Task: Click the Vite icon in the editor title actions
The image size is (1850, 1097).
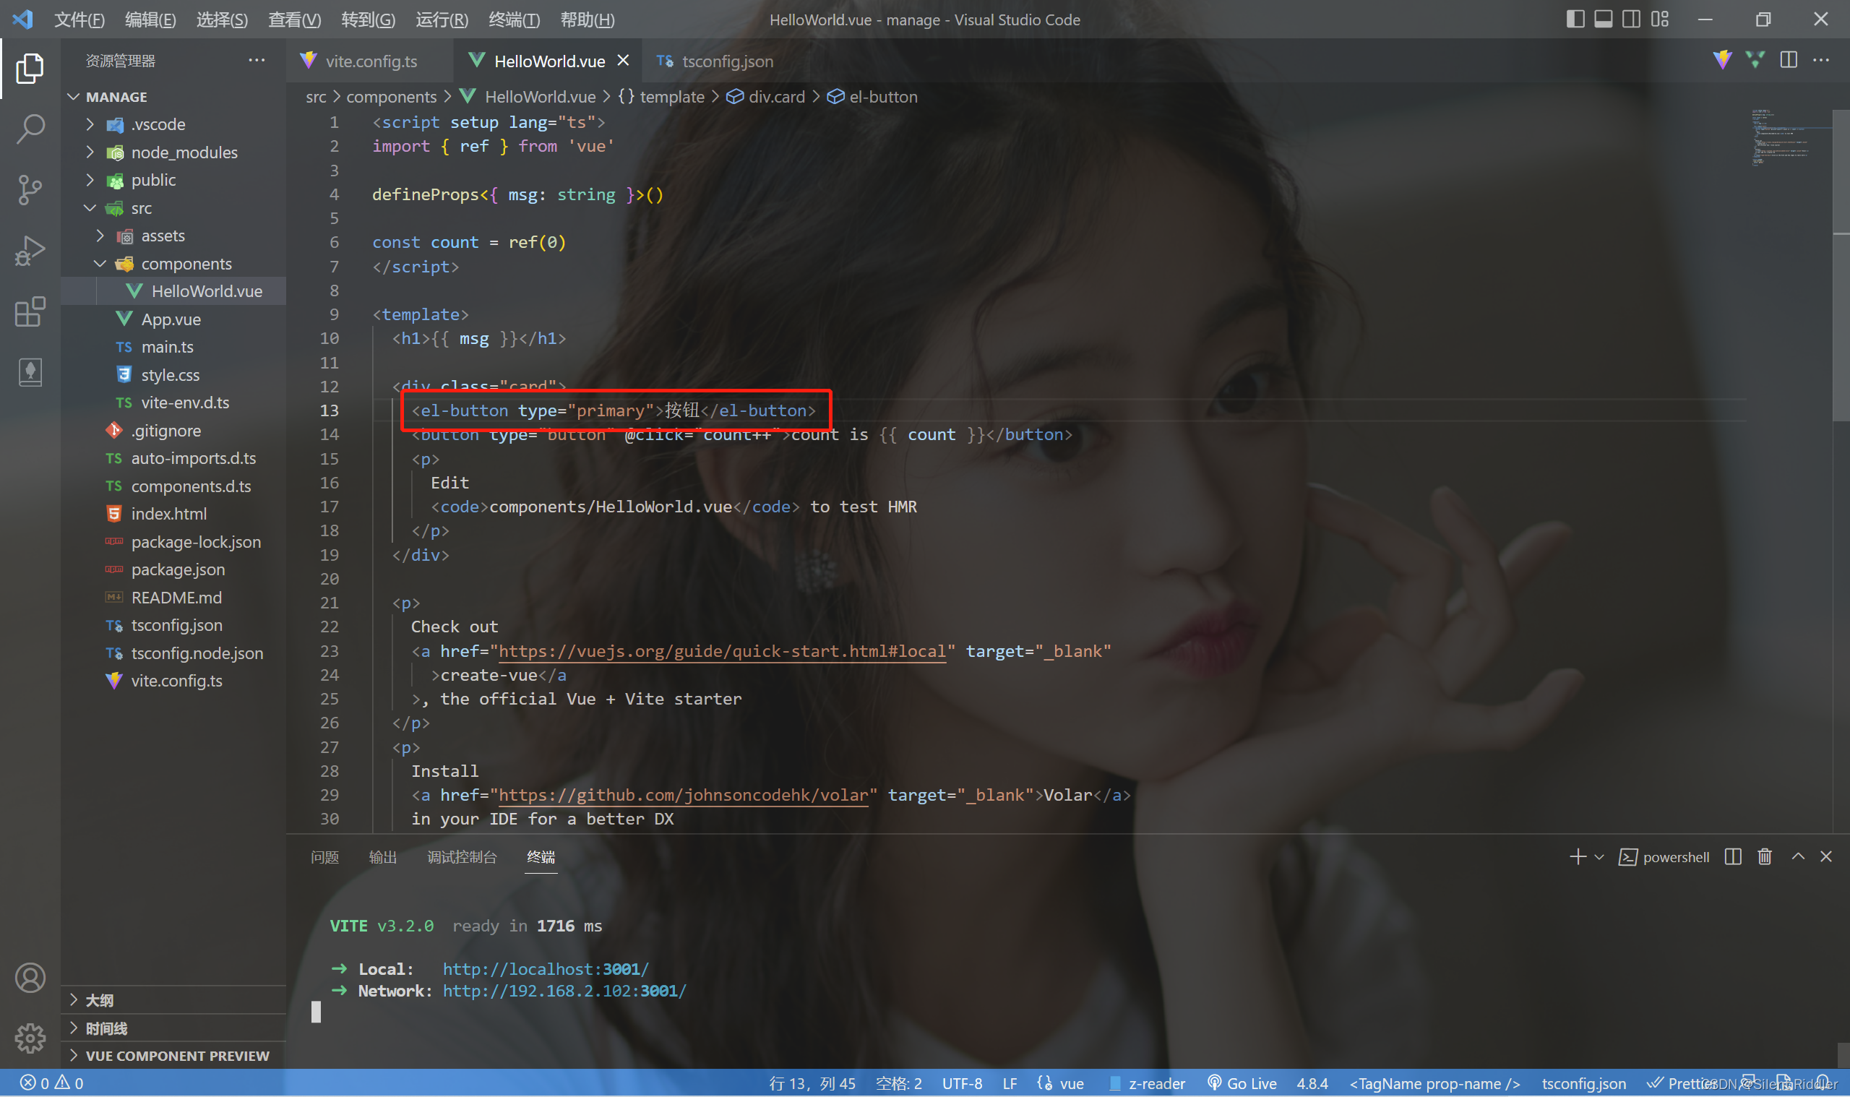Action: (1722, 61)
